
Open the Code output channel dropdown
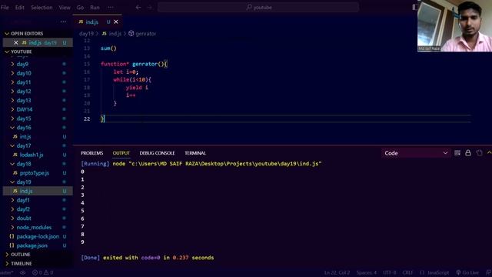416,153
